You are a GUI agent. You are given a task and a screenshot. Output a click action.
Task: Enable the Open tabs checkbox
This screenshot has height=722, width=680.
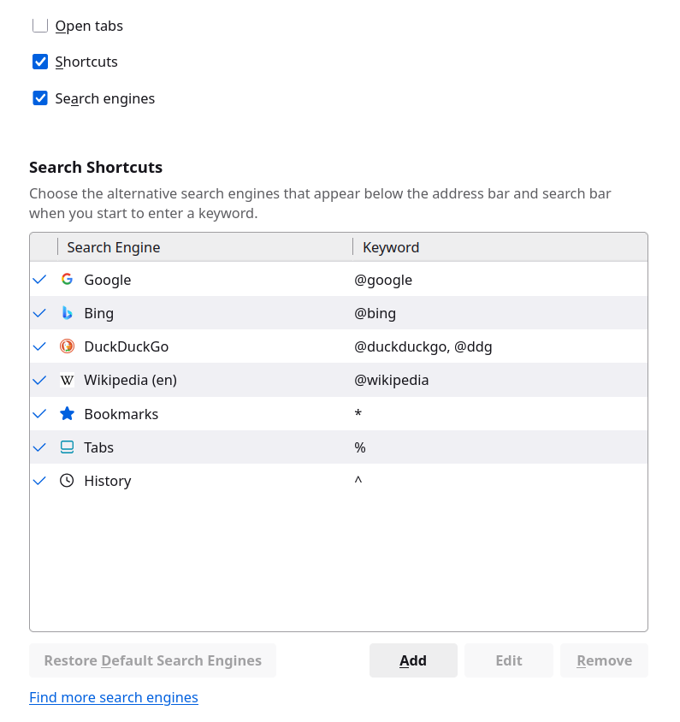(39, 26)
